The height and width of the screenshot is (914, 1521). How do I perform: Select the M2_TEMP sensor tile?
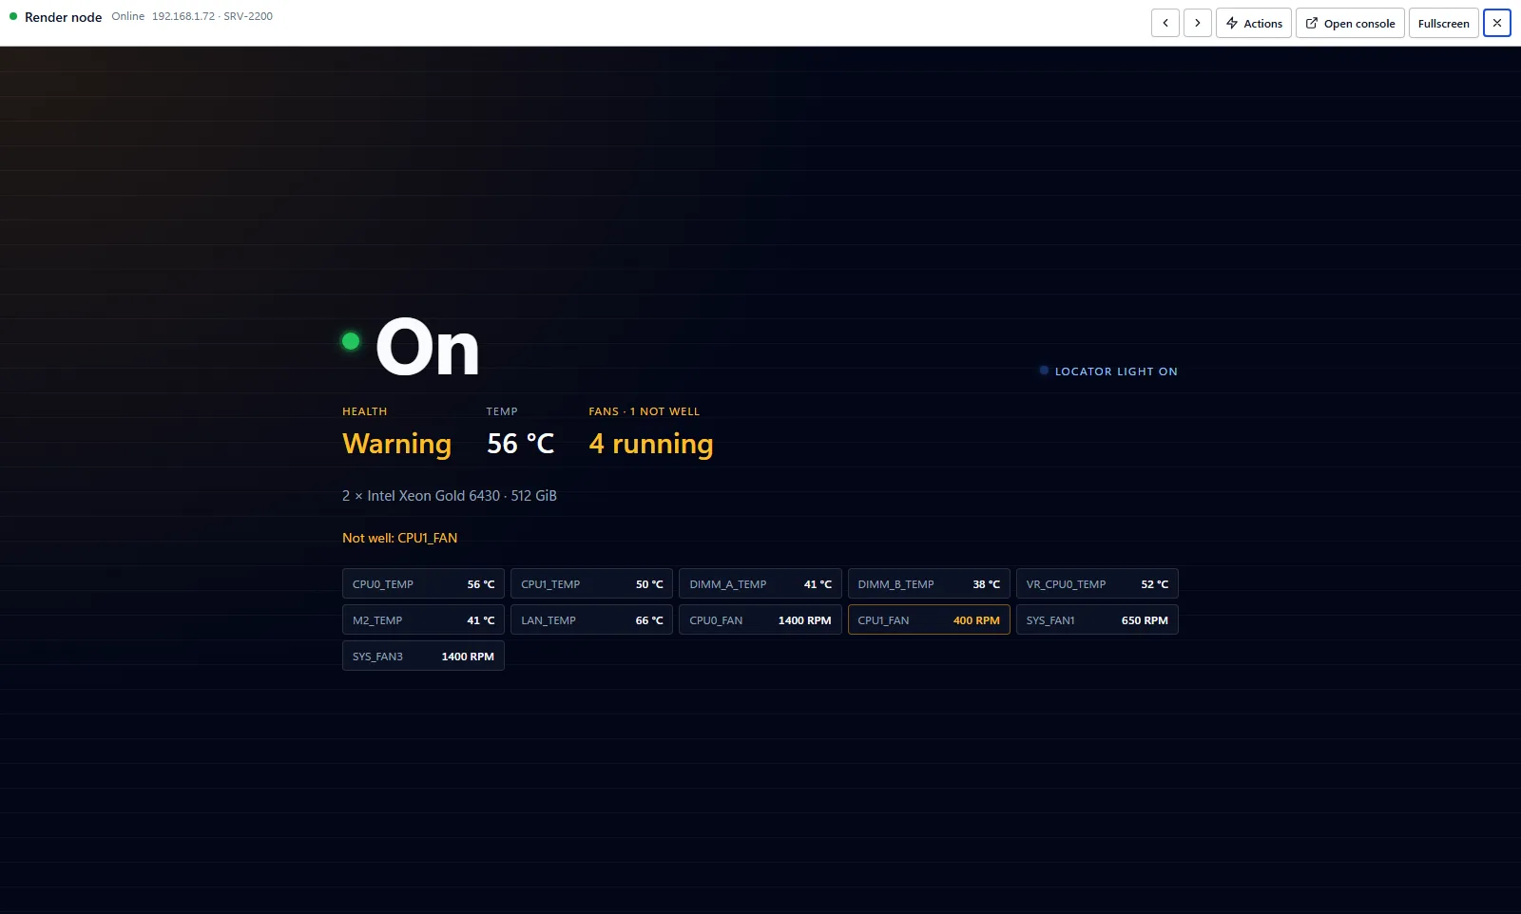point(423,620)
